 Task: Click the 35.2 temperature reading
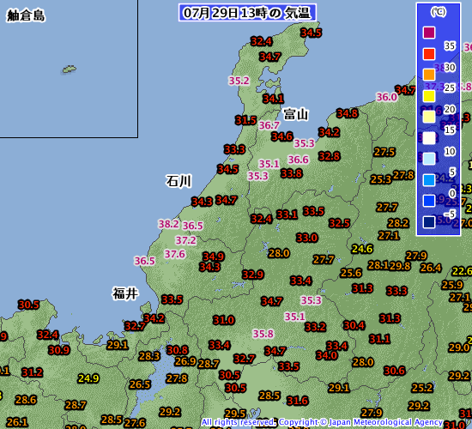239,81
